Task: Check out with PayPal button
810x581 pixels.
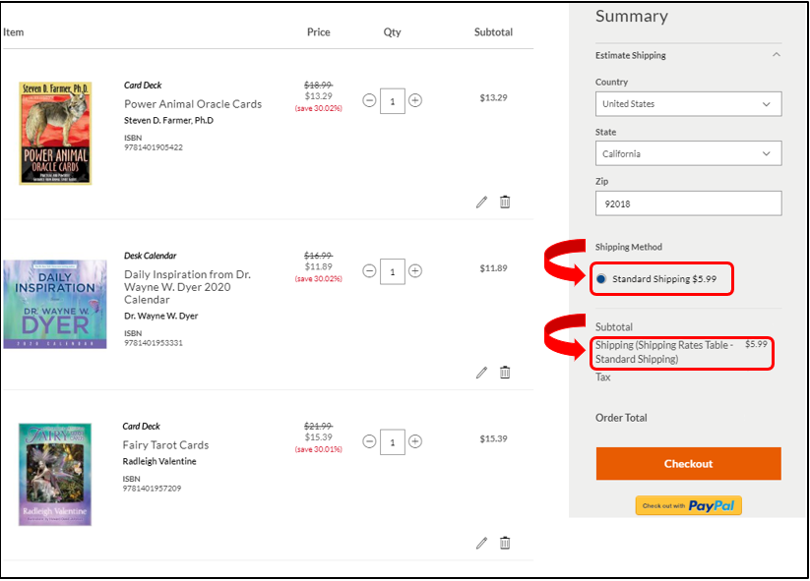Action: [x=689, y=505]
